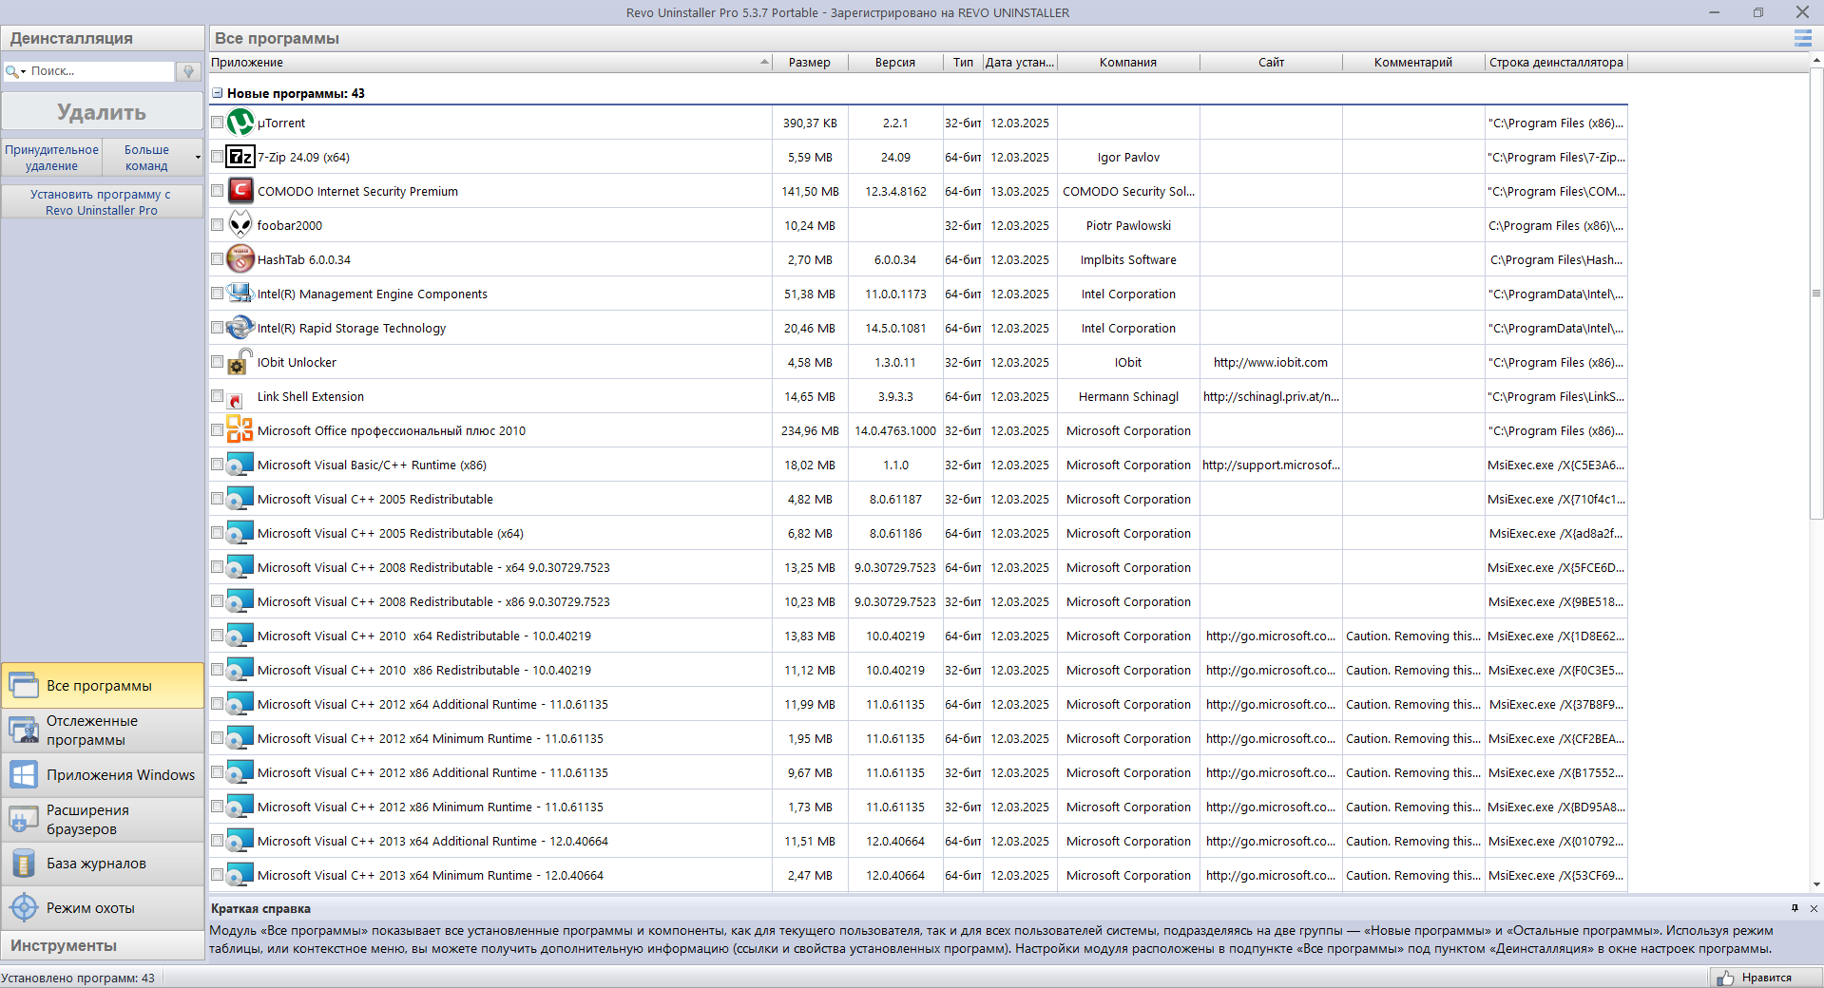Check the COMODO Internet Security Premium checkbox

coord(218,191)
